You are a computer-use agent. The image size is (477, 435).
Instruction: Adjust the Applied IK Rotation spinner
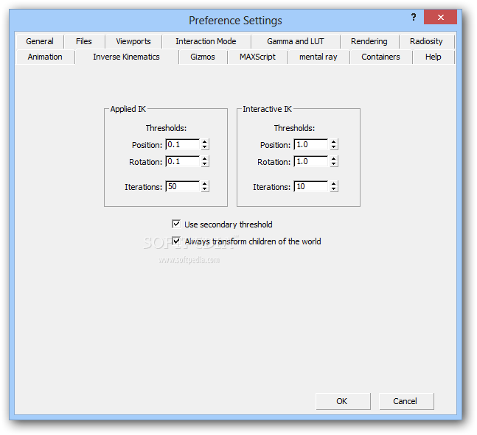pos(205,161)
